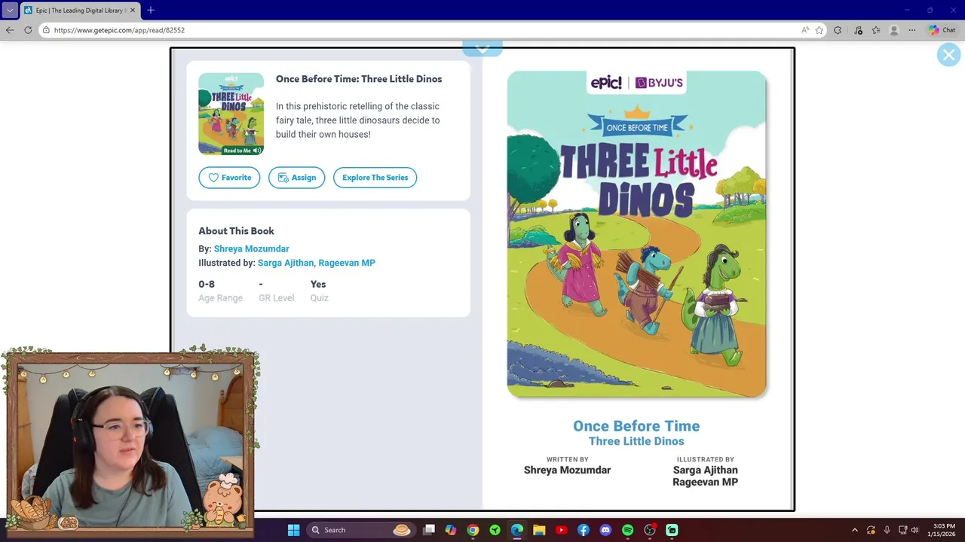The image size is (965, 542).
Task: Open Google Chrome from the taskbar
Action: click(473, 530)
